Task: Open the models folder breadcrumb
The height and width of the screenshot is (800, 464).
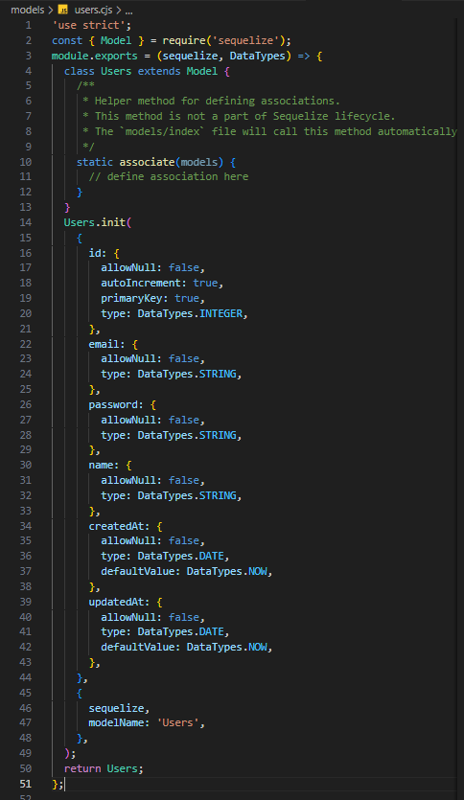Action: (28, 10)
